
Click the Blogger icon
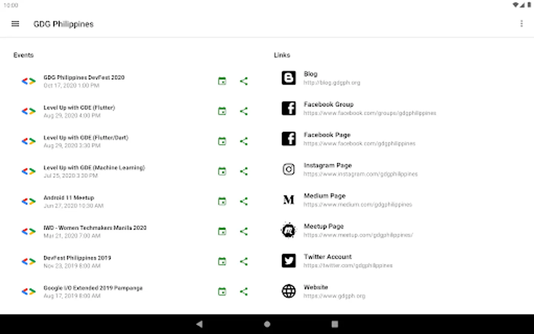[289, 78]
